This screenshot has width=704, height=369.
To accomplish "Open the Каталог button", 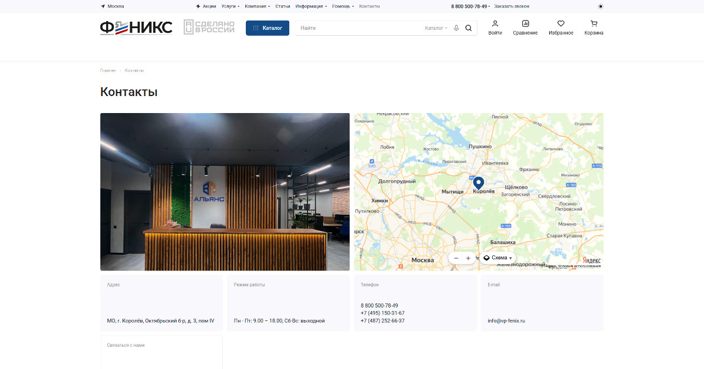I will click(268, 28).
